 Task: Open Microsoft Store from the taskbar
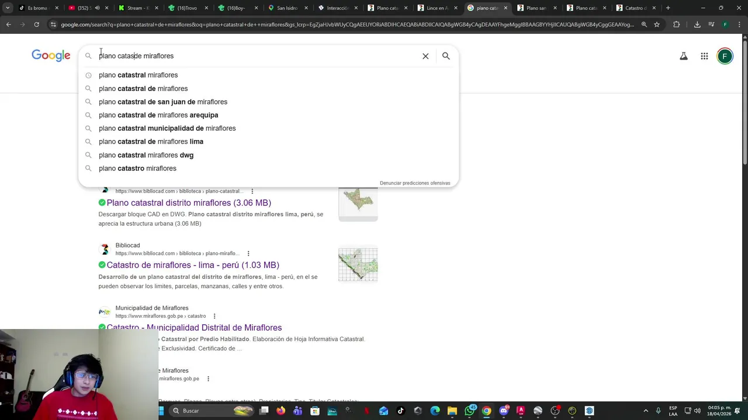[315, 411]
